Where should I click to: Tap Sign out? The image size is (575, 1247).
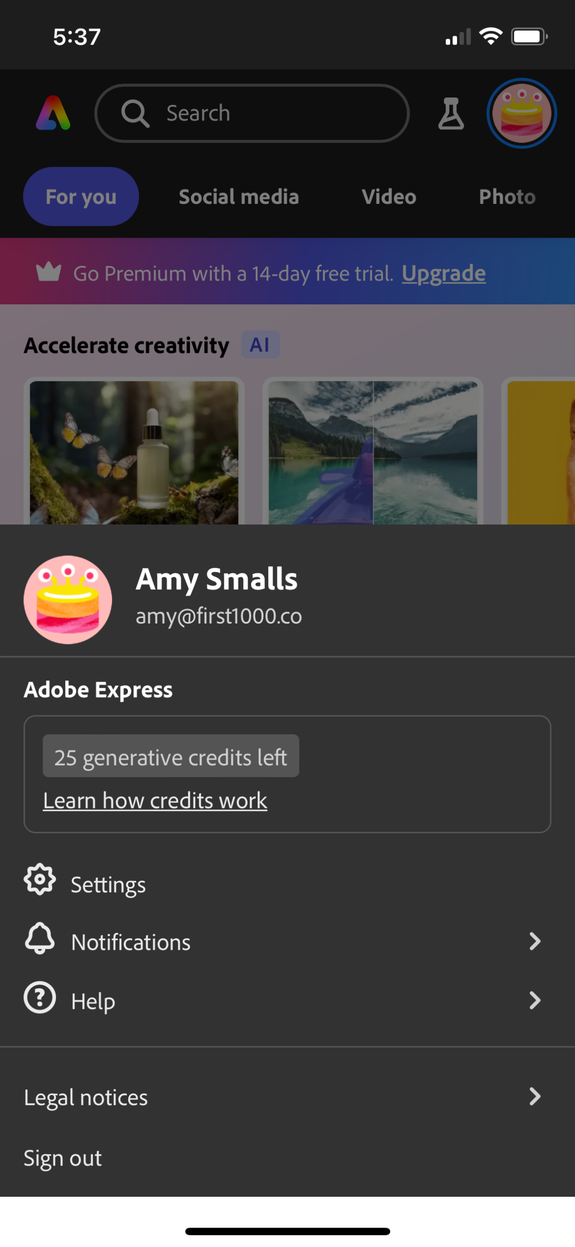[62, 1158]
